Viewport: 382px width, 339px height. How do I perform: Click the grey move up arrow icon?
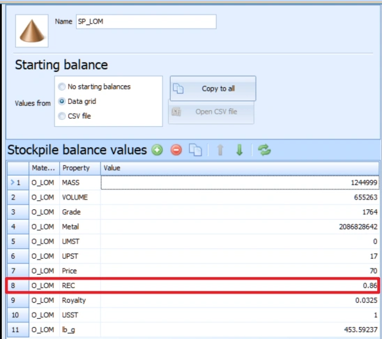pos(220,150)
